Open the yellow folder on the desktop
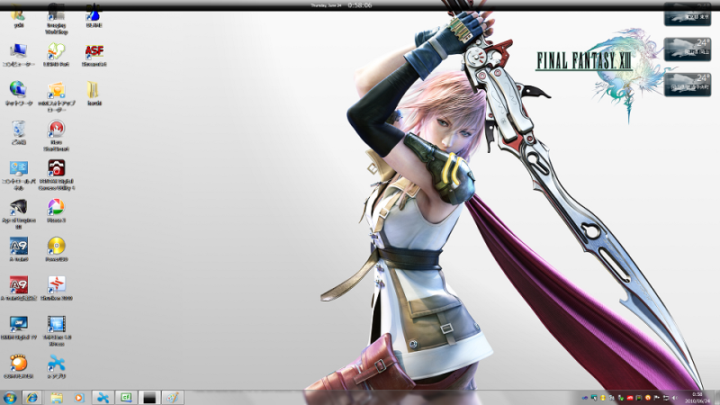 click(x=94, y=90)
